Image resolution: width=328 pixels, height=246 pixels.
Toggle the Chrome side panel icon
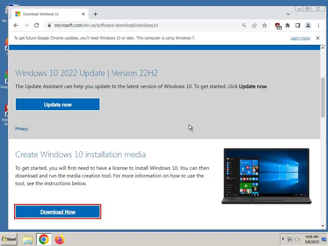click(x=298, y=25)
